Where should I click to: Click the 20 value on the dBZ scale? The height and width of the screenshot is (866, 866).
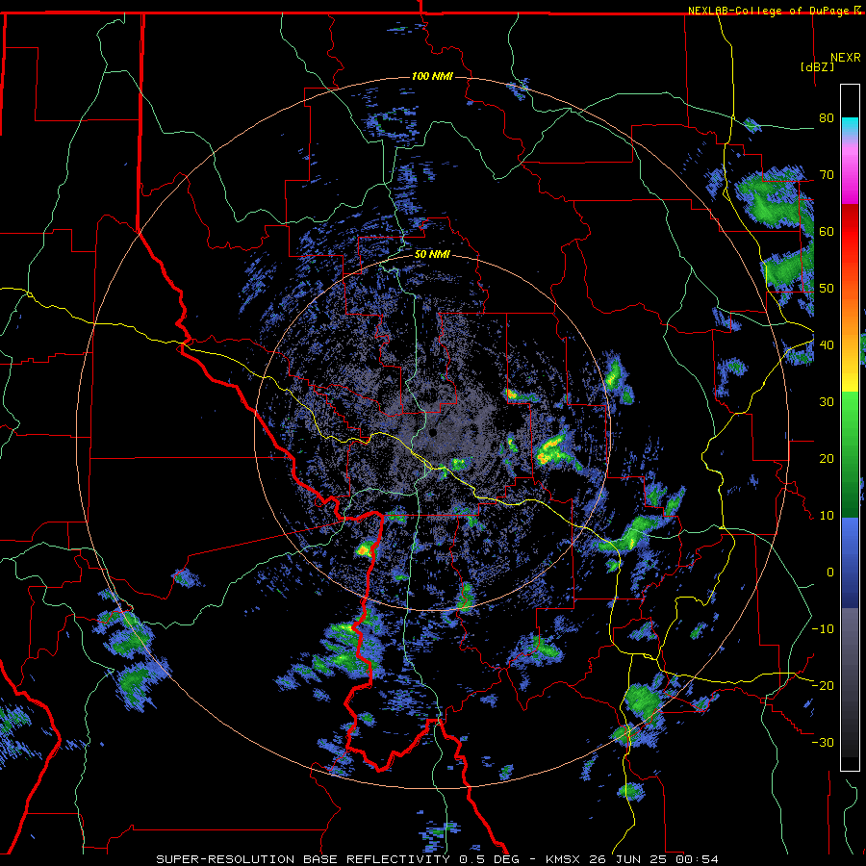point(827,458)
